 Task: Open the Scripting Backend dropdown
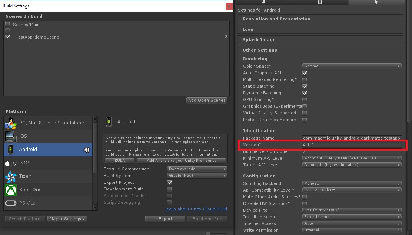pyautogui.click(x=352, y=183)
